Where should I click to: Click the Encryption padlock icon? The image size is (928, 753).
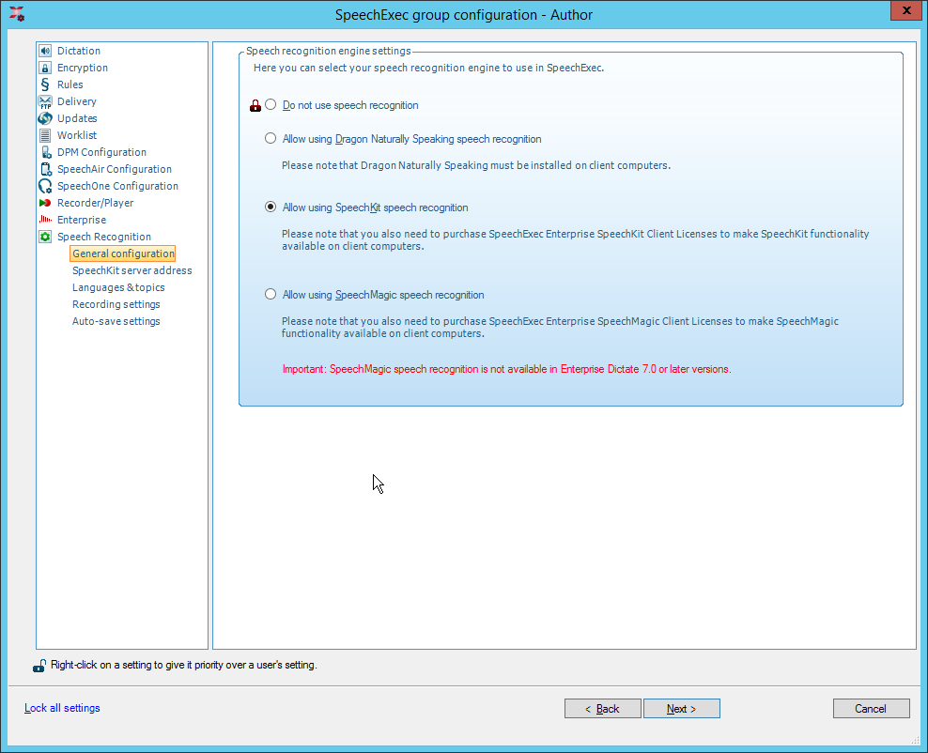click(45, 68)
